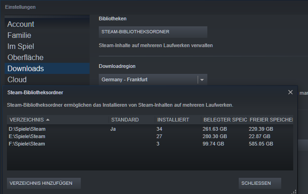
Task: Sort by the STANDARD column header
Action: tap(132, 120)
